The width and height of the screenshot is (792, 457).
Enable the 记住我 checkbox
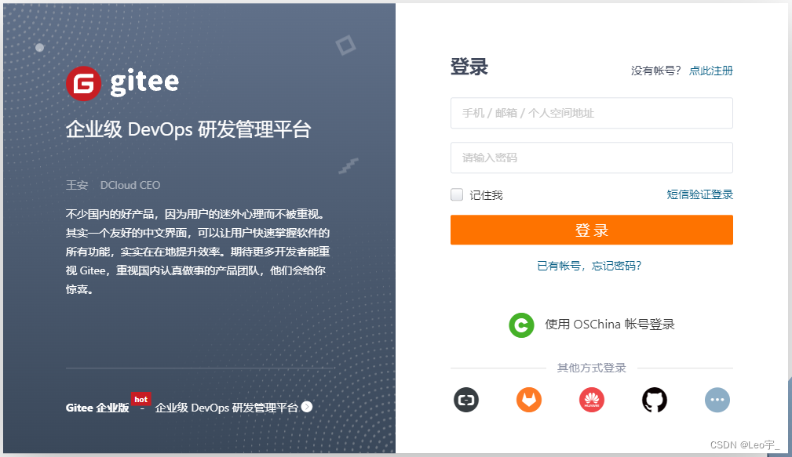click(456, 194)
